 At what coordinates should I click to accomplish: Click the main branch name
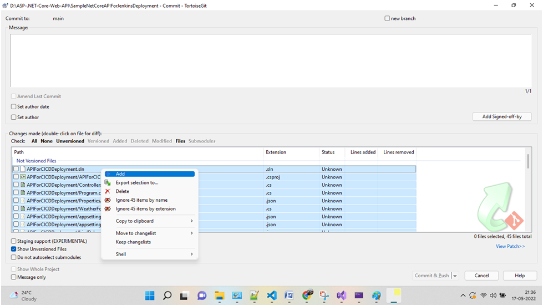(58, 18)
